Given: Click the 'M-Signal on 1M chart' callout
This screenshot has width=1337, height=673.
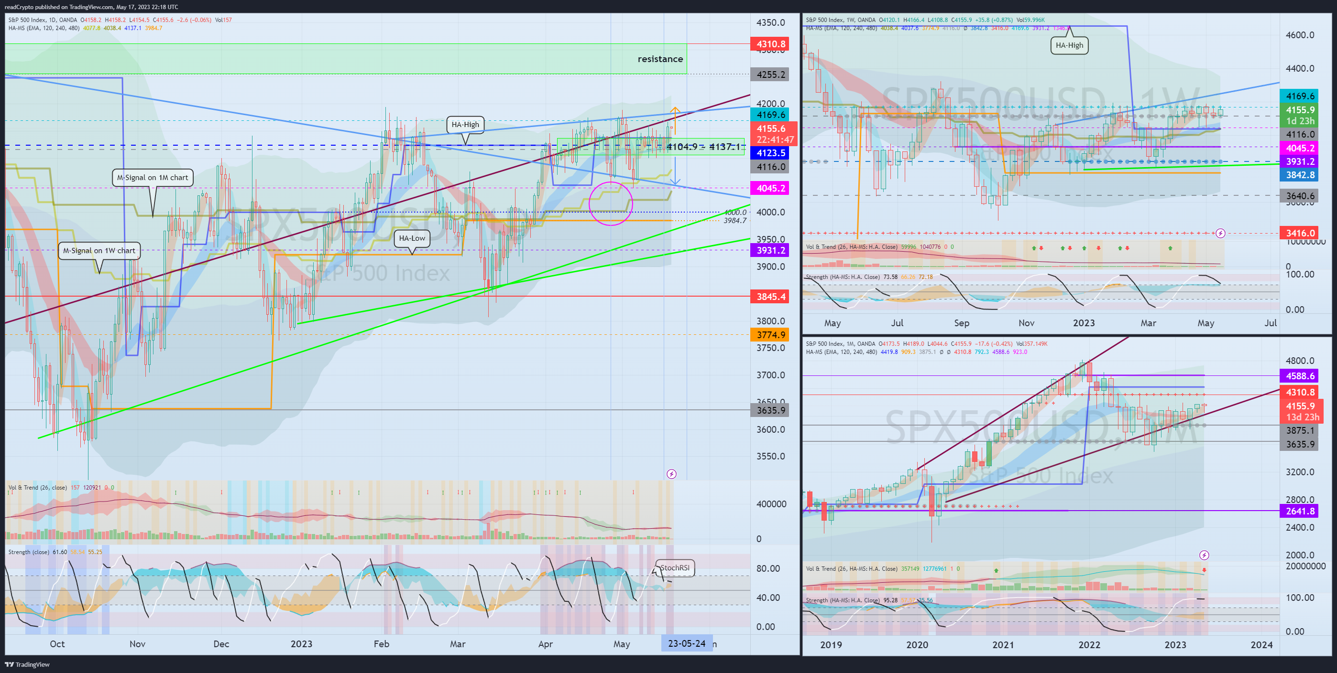Looking at the screenshot, I should pos(153,177).
